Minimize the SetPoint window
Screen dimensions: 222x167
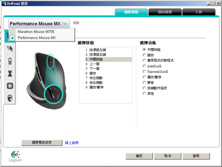[x=208, y=3]
